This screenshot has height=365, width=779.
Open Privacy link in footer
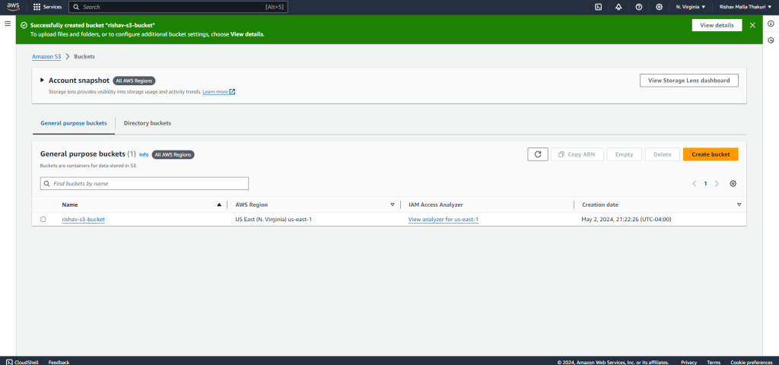point(688,362)
